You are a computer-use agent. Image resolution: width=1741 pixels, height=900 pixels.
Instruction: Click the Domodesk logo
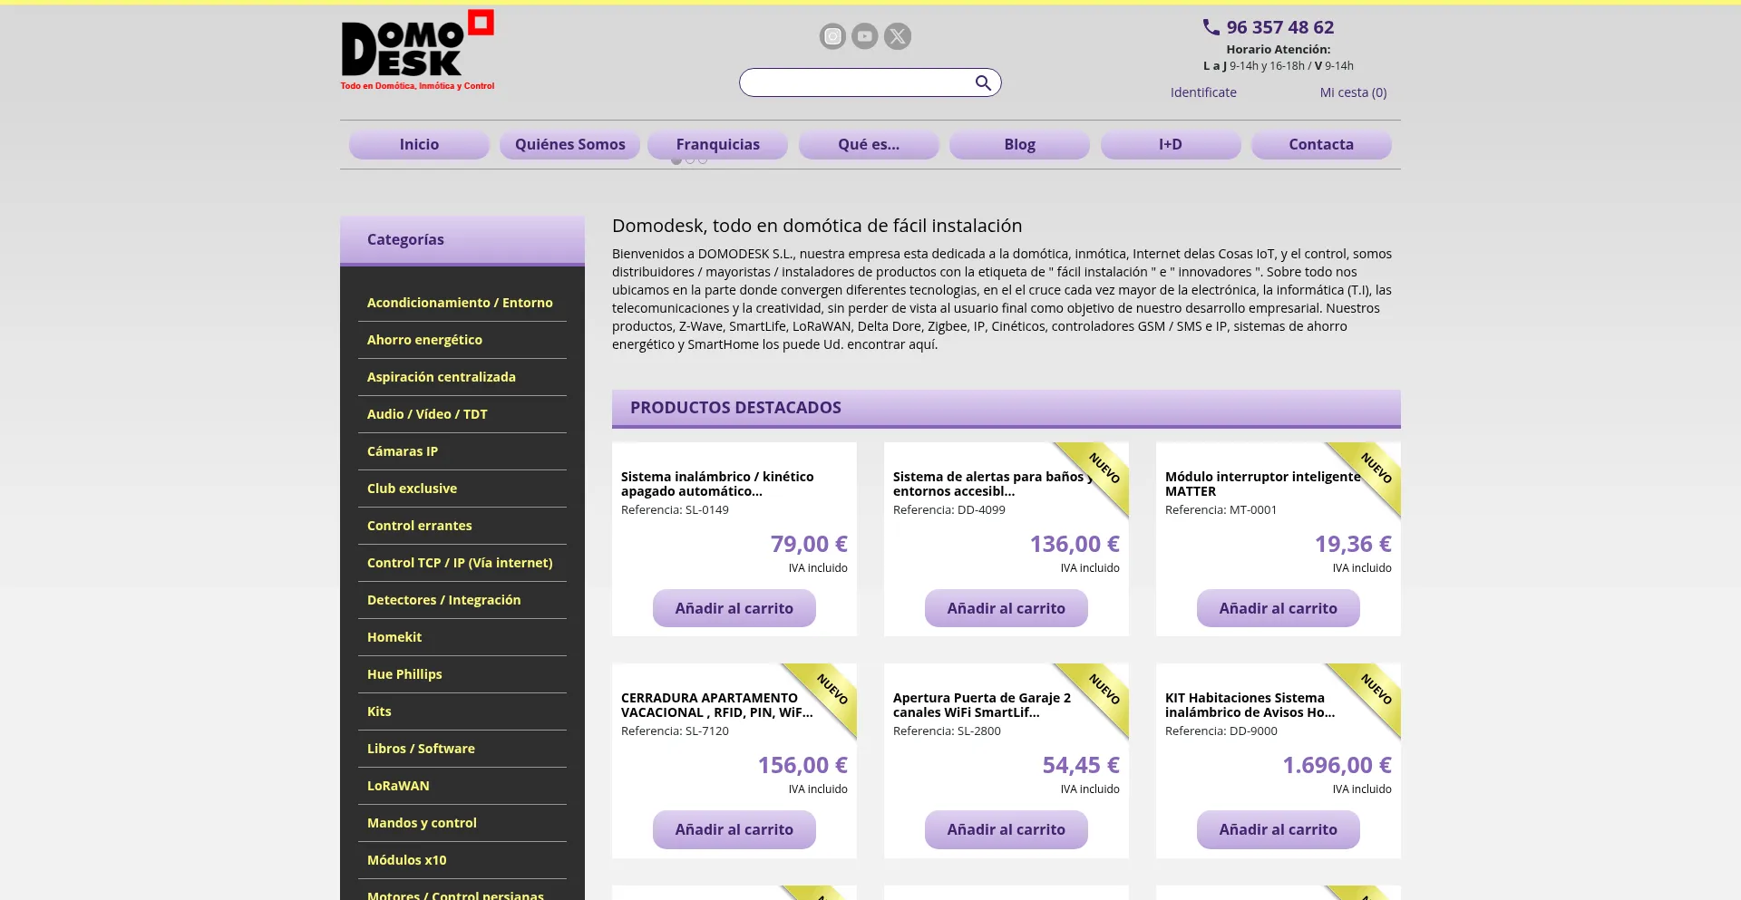pos(417,51)
